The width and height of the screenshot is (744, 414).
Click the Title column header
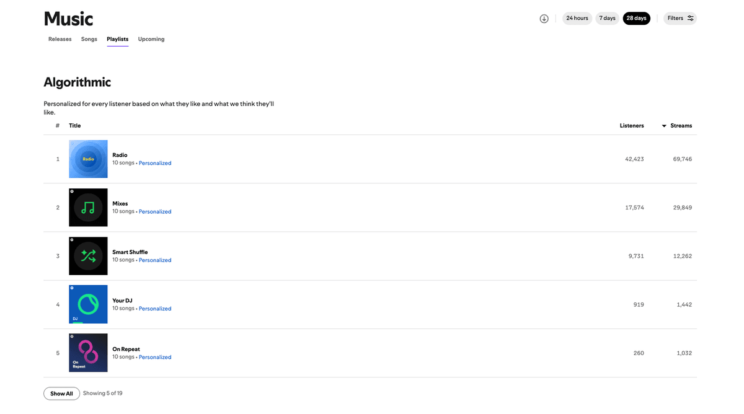click(75, 126)
